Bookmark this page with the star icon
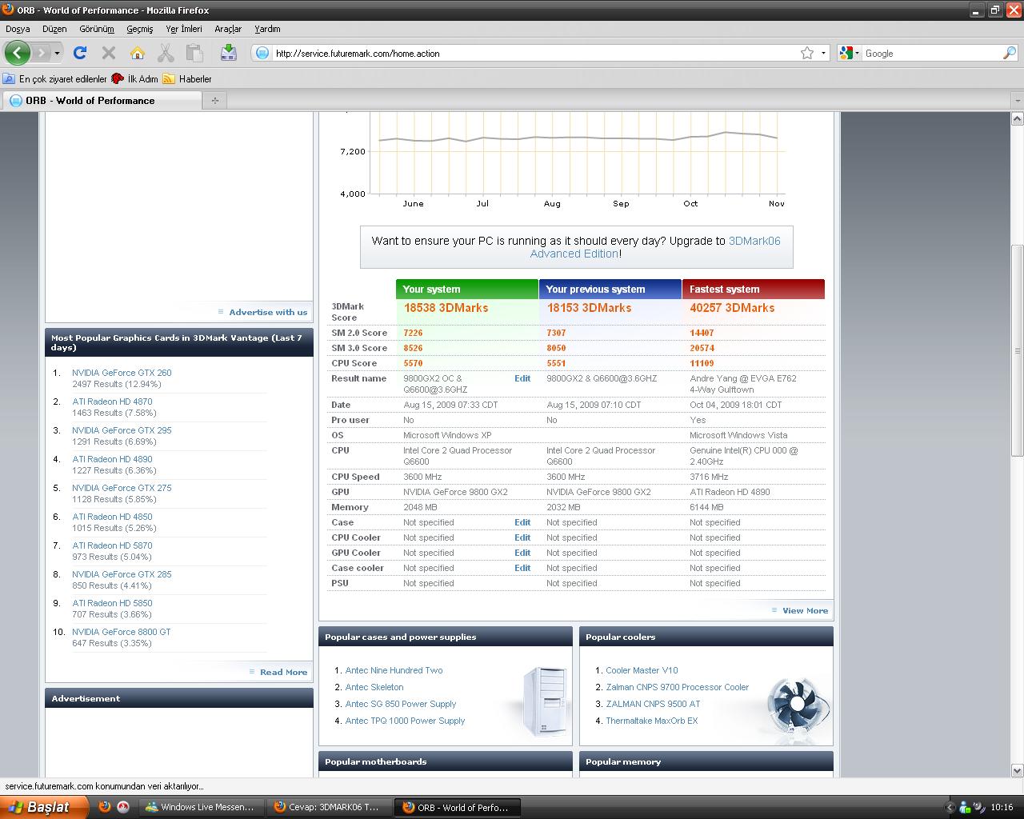The width and height of the screenshot is (1024, 819). click(807, 54)
